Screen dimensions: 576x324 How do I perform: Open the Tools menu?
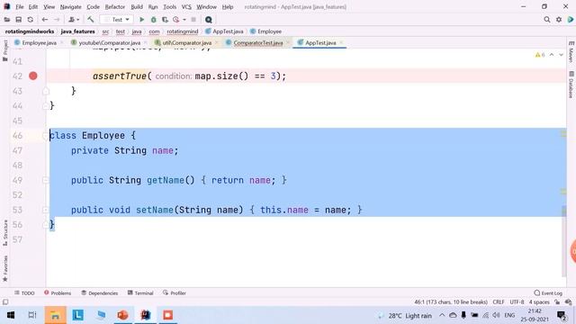(x=169, y=6)
